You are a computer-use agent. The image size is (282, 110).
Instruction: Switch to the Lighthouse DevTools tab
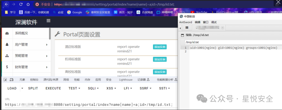tap(126, 80)
